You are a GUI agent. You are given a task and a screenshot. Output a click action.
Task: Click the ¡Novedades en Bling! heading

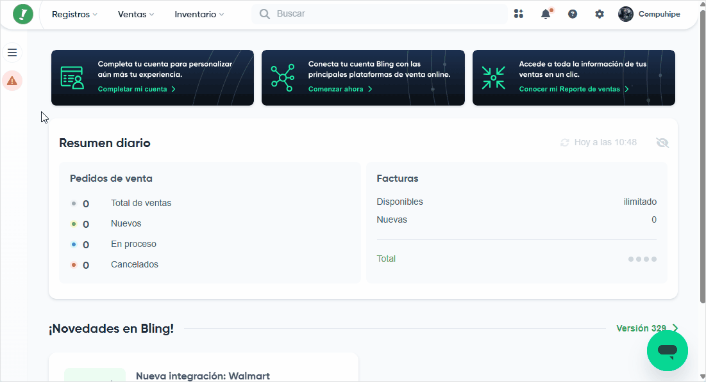(111, 328)
